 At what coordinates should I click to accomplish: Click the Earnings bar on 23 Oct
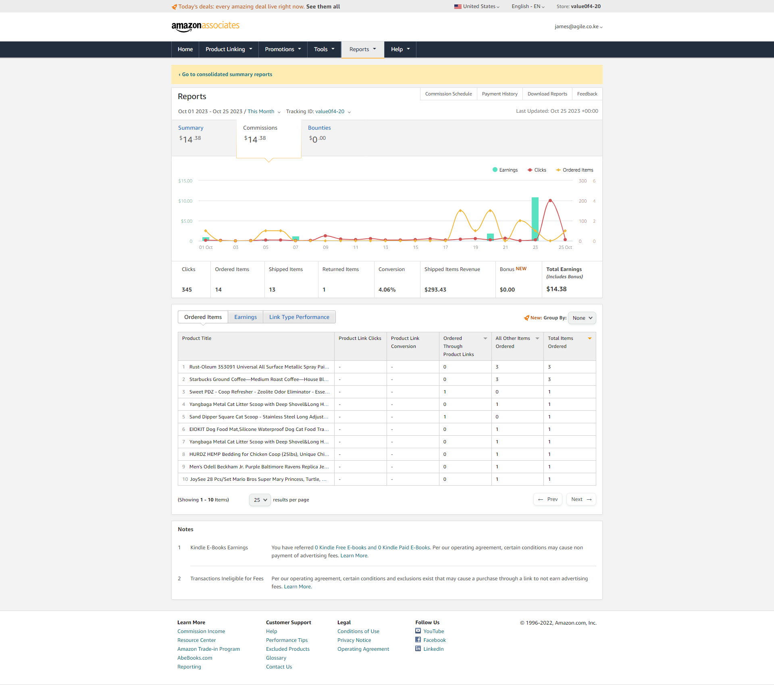point(535,219)
